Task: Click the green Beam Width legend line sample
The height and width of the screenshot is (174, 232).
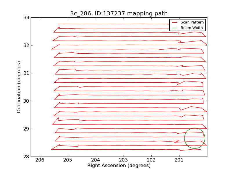Action: (x=175, y=28)
